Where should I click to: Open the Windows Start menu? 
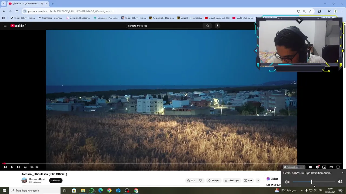[4, 190]
